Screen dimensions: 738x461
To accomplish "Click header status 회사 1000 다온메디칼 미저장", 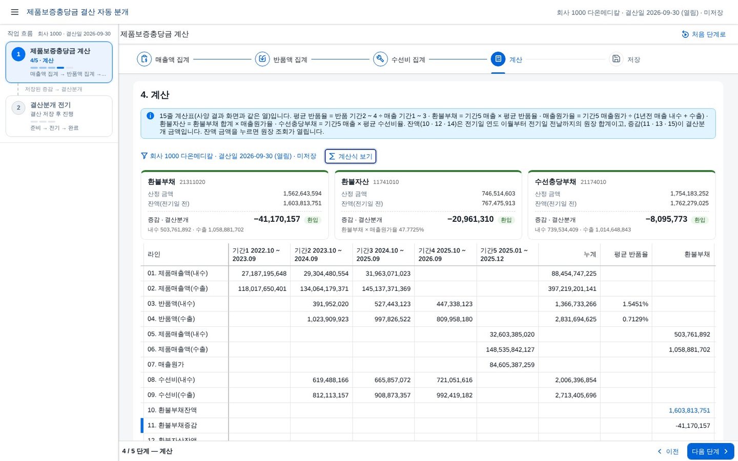I will 640,12.
